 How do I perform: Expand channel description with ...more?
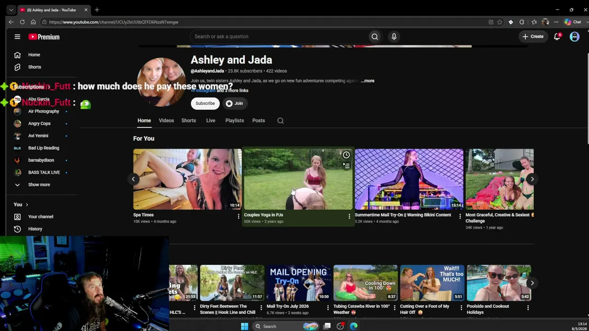(367, 81)
